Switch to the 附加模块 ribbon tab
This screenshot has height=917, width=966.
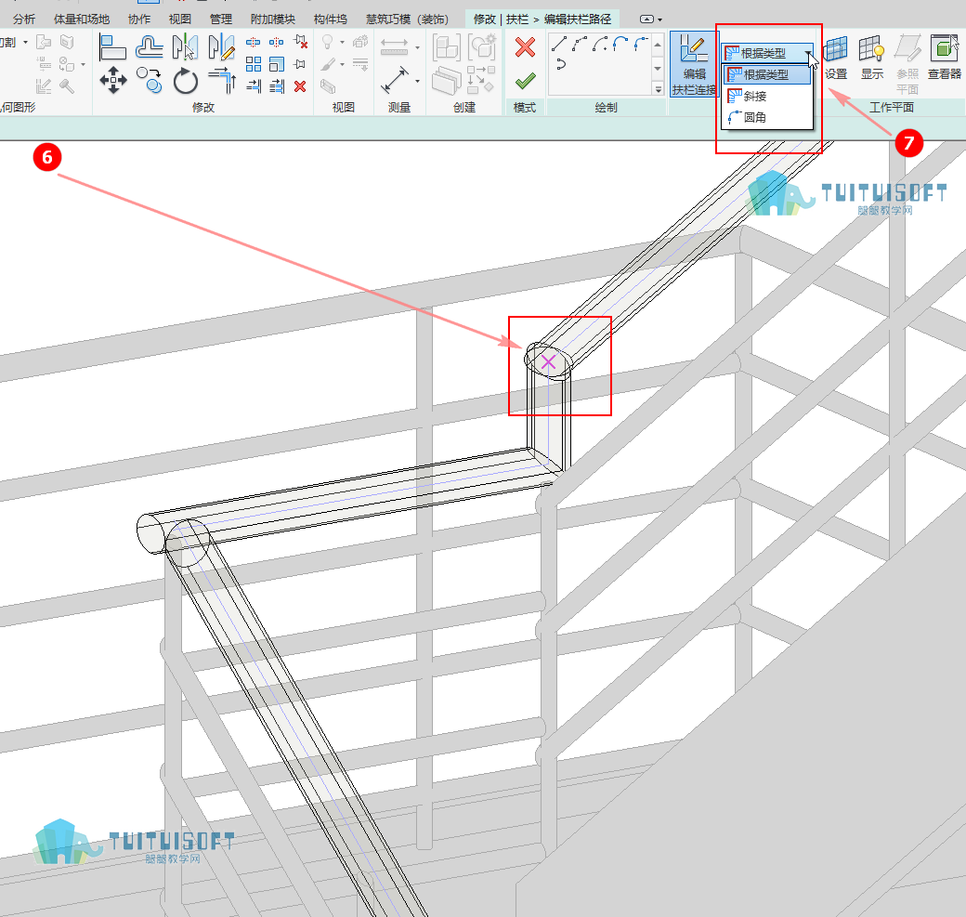tap(273, 20)
